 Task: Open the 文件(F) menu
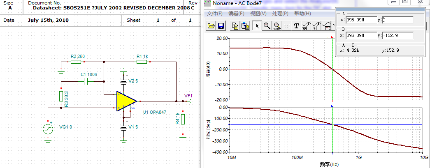[x=214, y=14]
